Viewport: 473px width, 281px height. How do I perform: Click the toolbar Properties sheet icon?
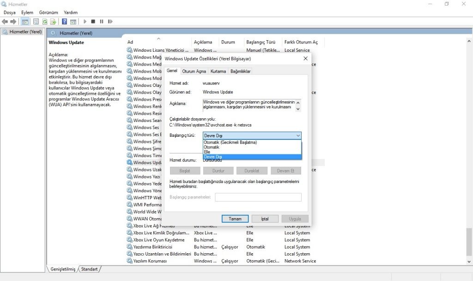(36, 21)
